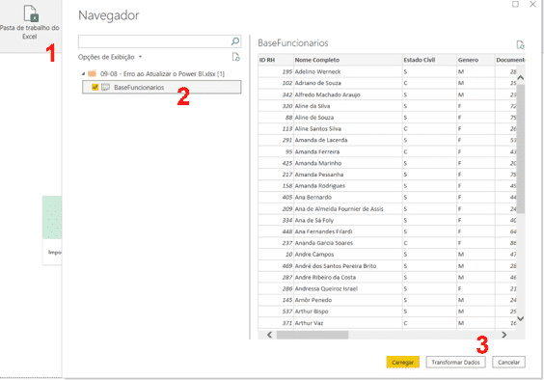Click the Ana de Almeida Fournier de Assis cell
Screen dimensions: 544x380
348,208
